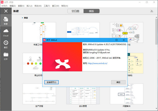Click the import arrow icon beside 模版
This screenshot has height=111, width=158.
(x=152, y=11)
